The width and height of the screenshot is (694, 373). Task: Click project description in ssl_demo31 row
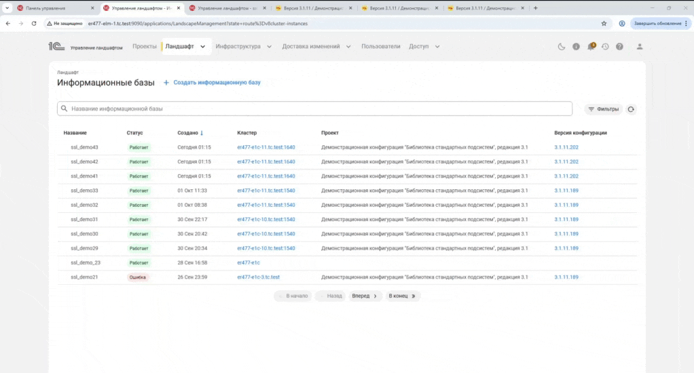coord(424,219)
